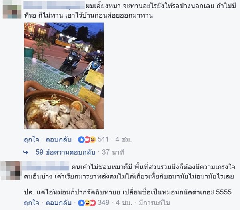Click the like reaction icon beside 511

coord(81,140)
